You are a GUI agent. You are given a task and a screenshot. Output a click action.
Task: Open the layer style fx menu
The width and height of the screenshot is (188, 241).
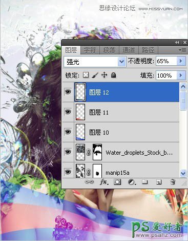coord(104,182)
